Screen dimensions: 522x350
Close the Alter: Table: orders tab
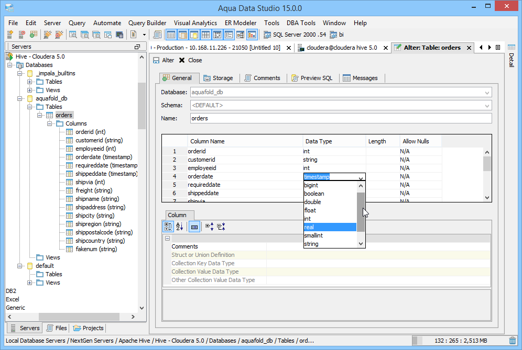pos(469,48)
